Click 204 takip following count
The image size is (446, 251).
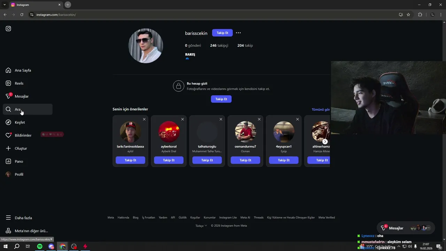[245, 46]
